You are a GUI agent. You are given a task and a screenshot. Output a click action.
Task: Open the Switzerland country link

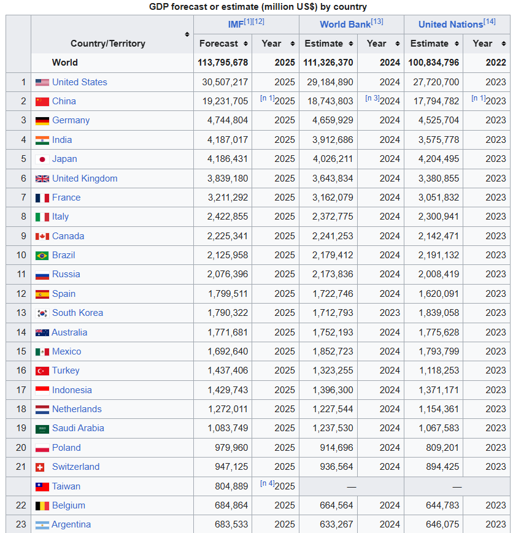(x=76, y=467)
